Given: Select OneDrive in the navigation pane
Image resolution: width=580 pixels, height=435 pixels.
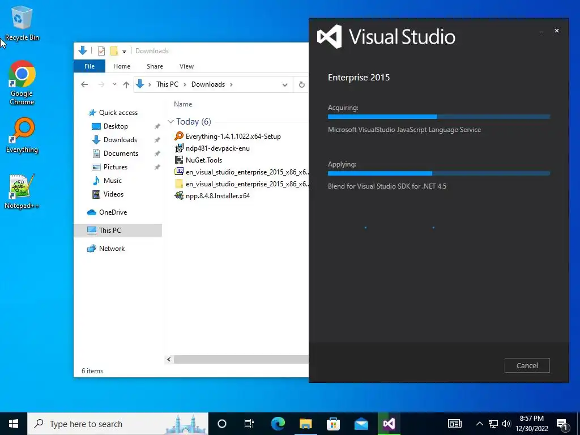Looking at the screenshot, I should click(113, 212).
